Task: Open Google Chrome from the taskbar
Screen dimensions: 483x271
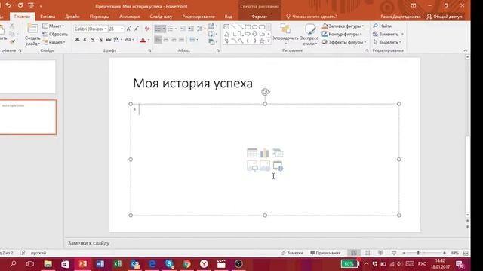Action: 186,264
